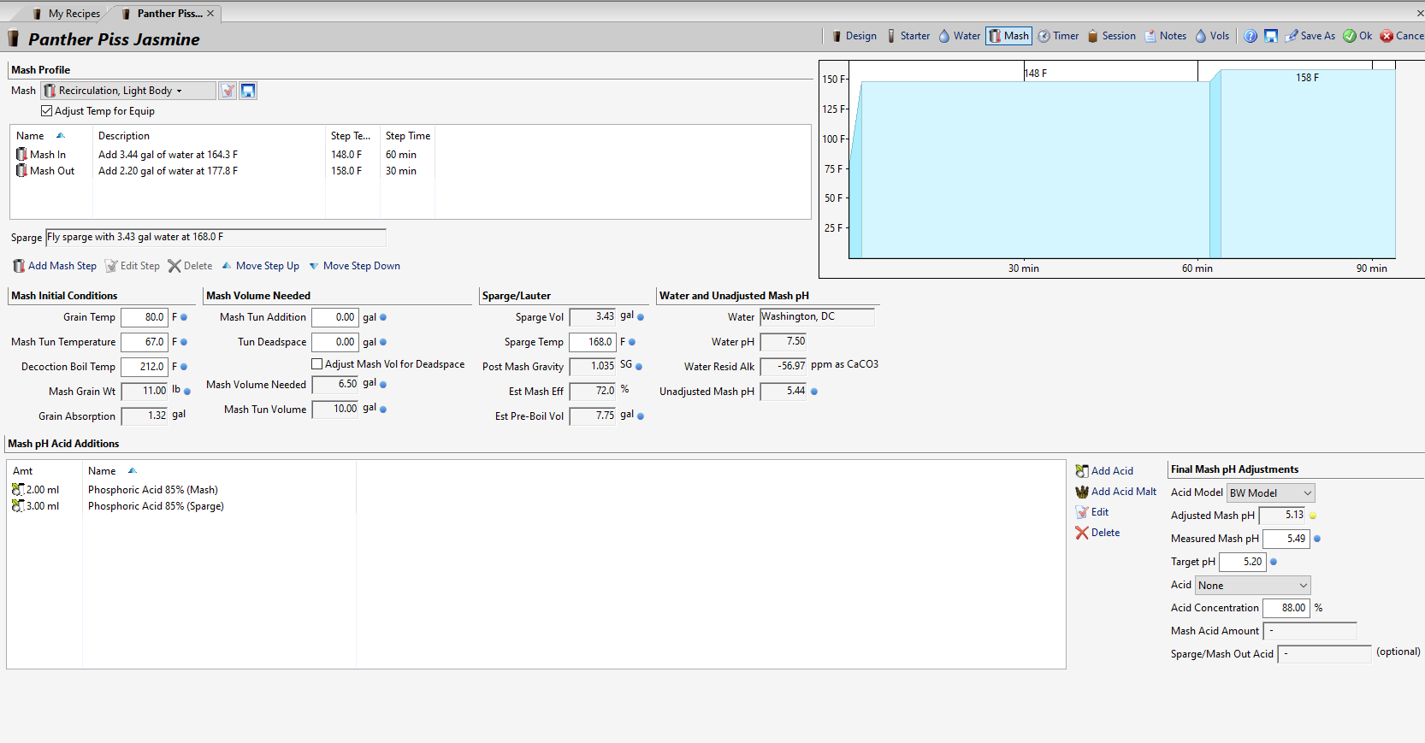
Task: Click the red Delete acid icon
Action: pyautogui.click(x=1082, y=533)
